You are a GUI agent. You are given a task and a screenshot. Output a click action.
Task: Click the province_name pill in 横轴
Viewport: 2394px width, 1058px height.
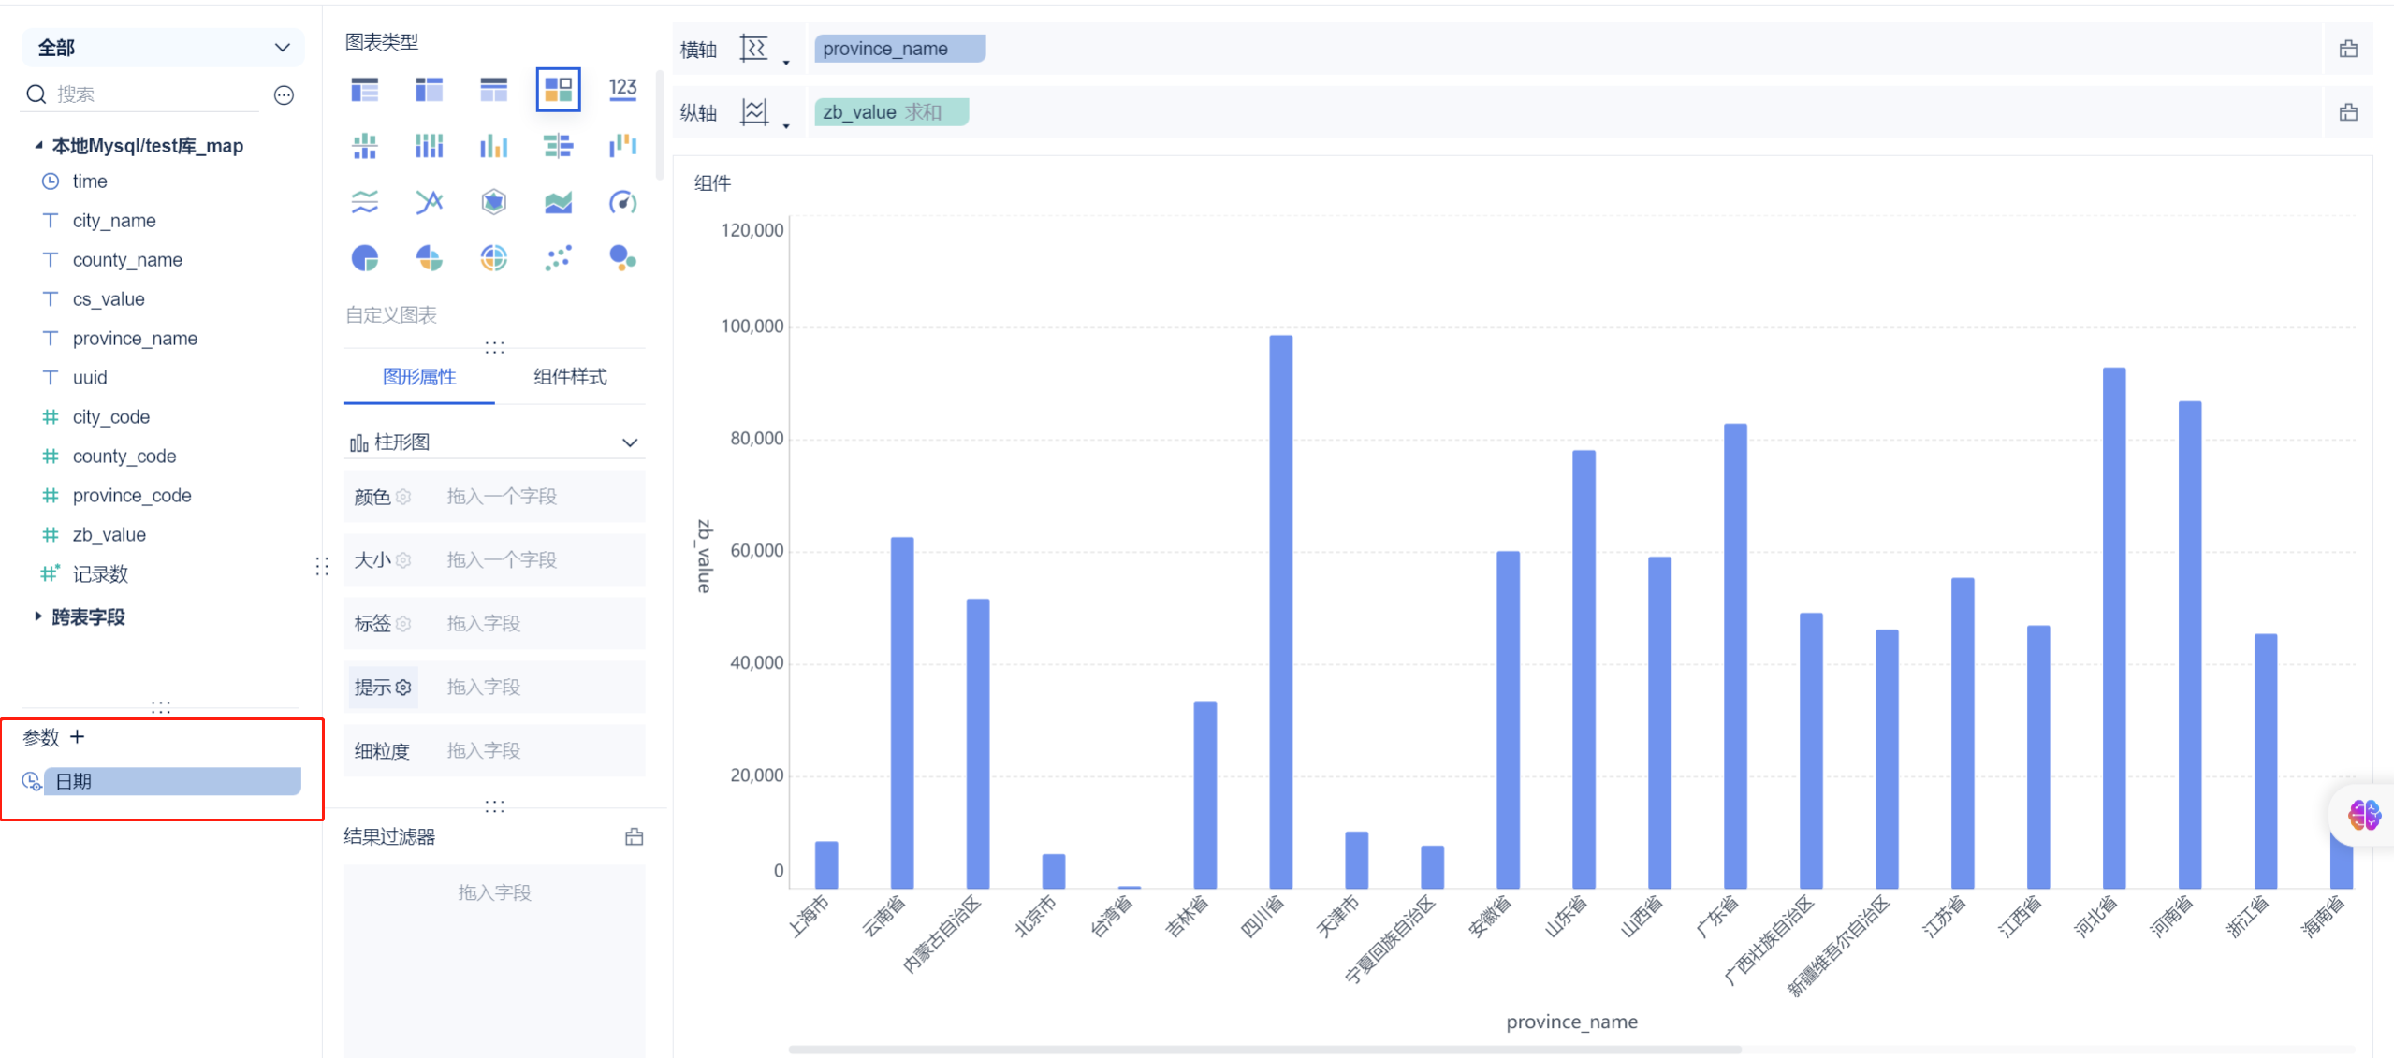pos(899,49)
